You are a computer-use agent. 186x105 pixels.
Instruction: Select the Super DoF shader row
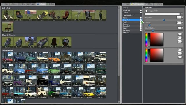[132, 32]
